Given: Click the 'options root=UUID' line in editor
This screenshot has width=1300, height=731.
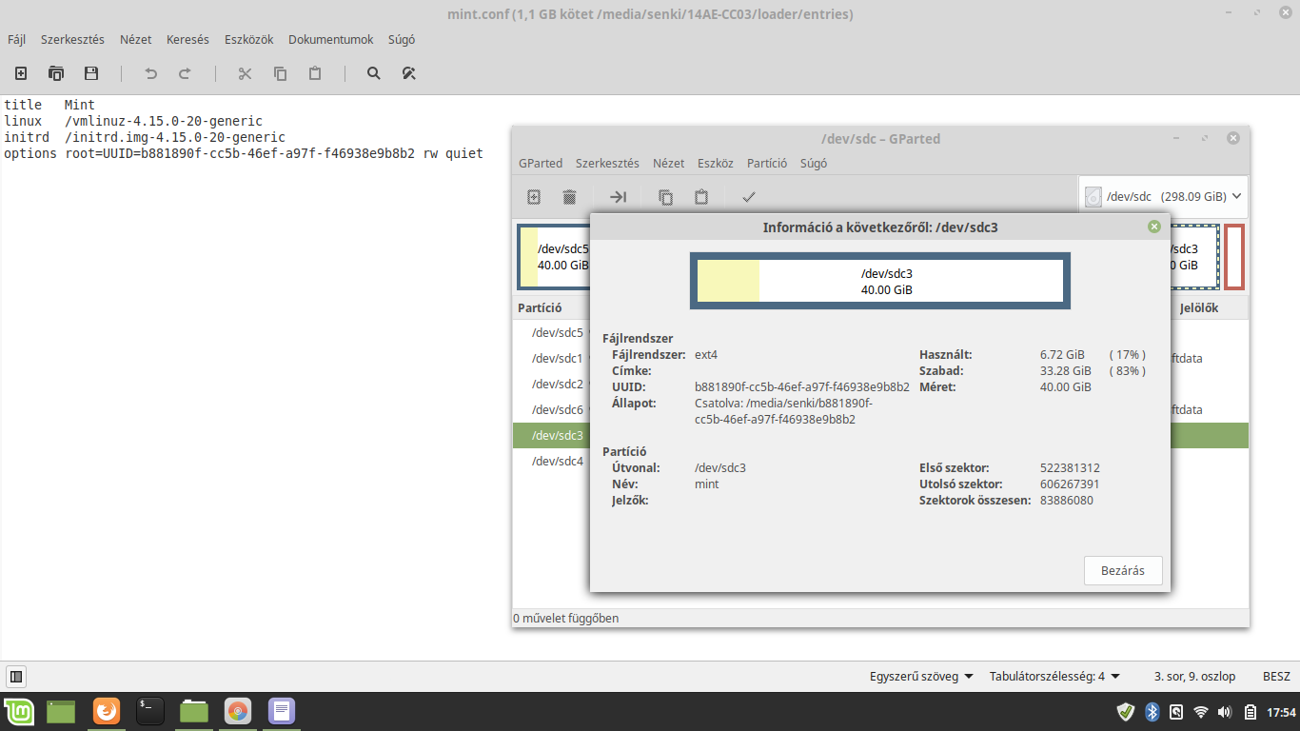Looking at the screenshot, I should 244,153.
